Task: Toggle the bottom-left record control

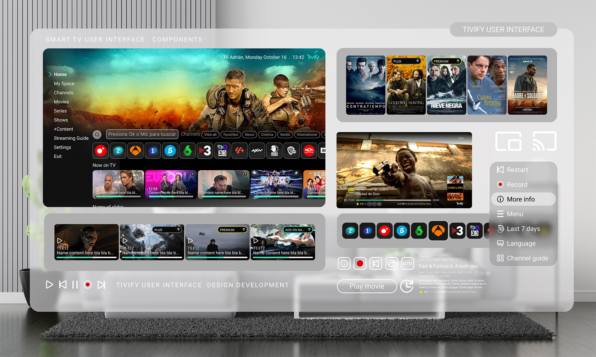Action: [88, 284]
